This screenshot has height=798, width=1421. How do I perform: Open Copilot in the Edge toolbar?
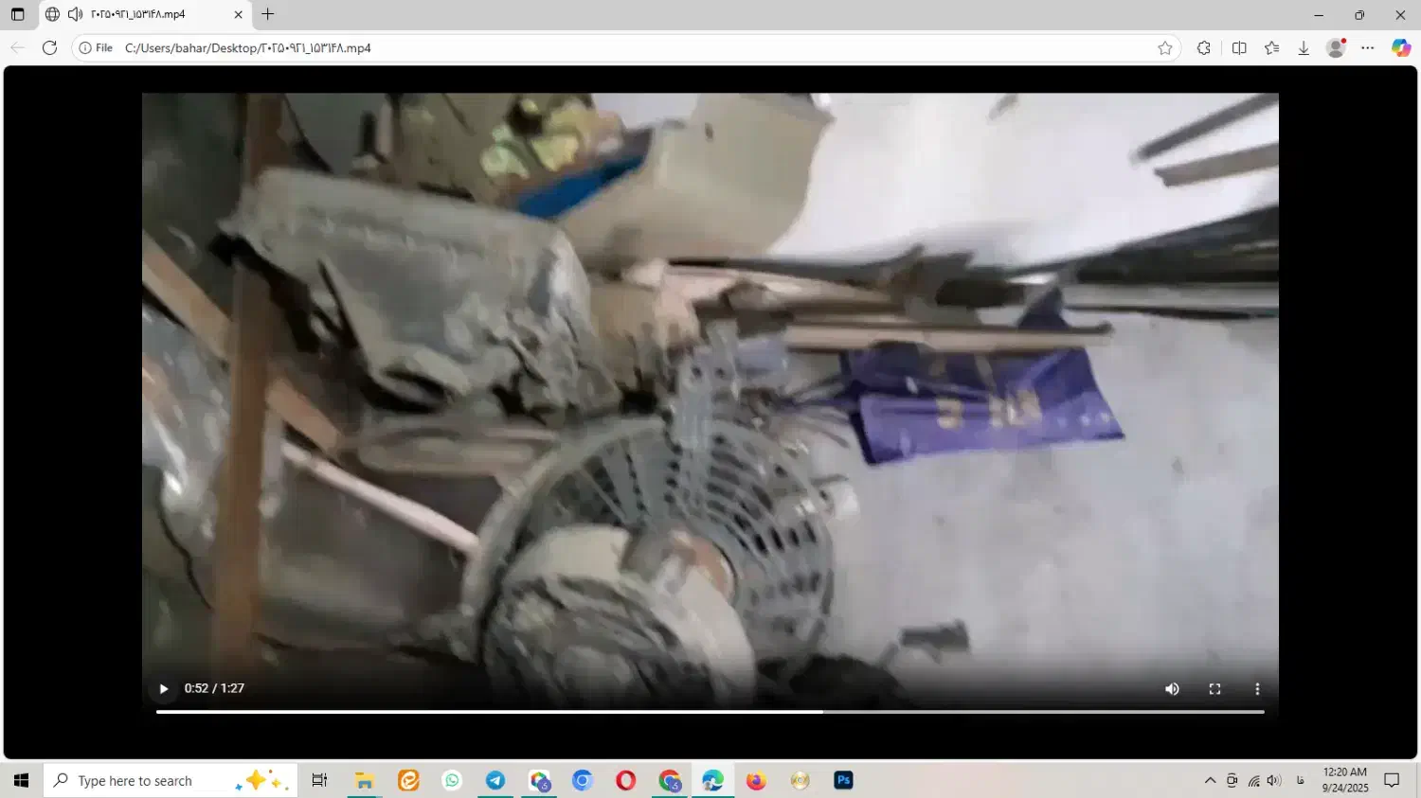[1401, 48]
